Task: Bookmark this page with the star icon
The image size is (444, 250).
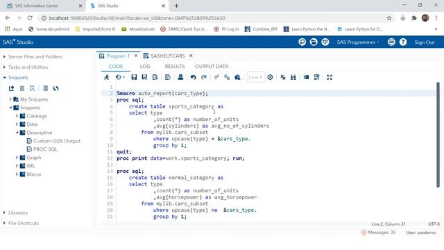Action: click(389, 18)
